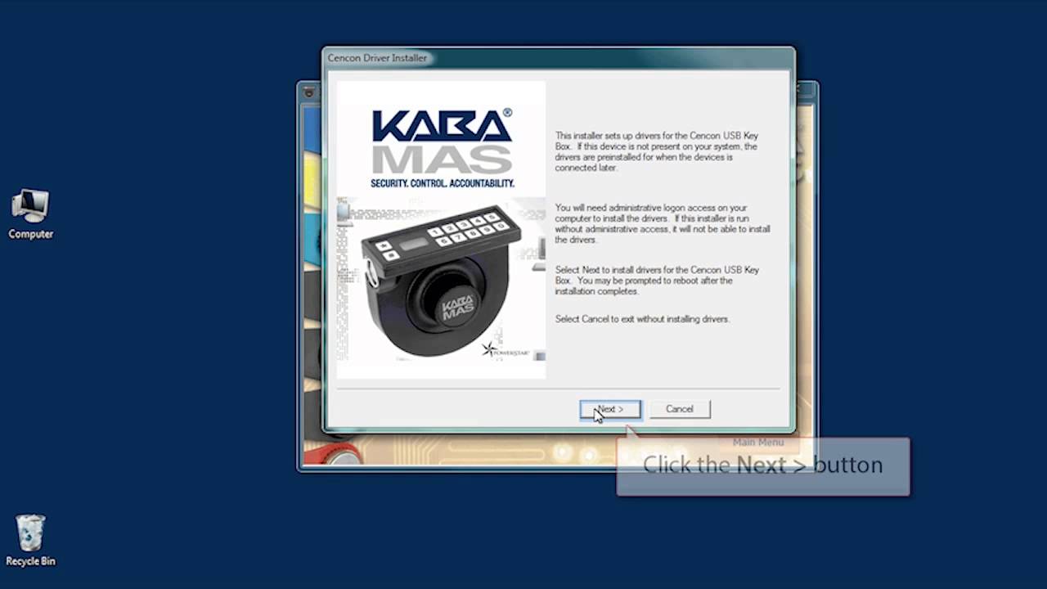Select the Recycle Bin desktop icon
Viewport: 1047px width, 589px height.
(30, 541)
